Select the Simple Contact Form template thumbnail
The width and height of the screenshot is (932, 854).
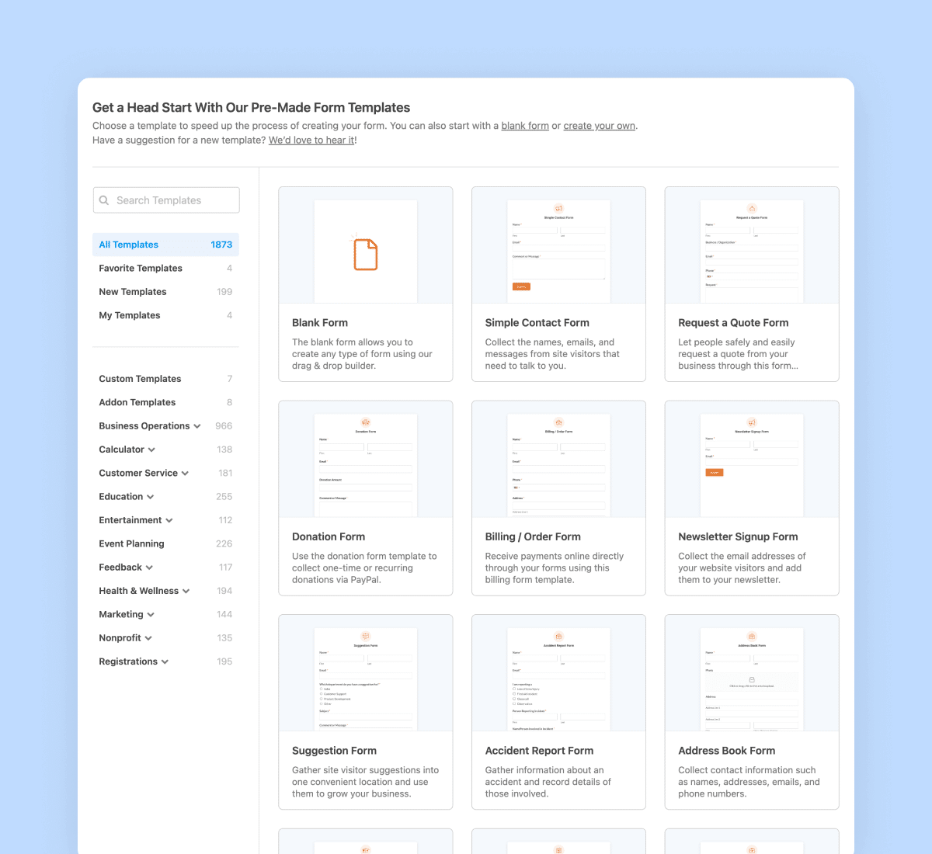click(558, 250)
